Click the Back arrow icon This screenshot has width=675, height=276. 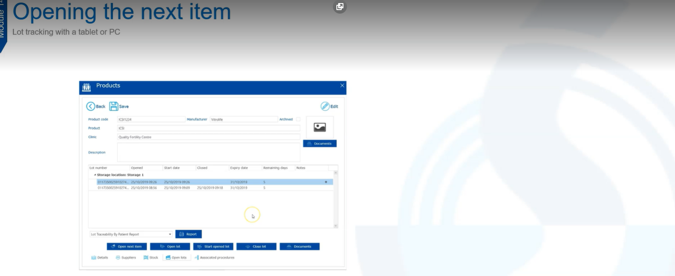(x=91, y=106)
